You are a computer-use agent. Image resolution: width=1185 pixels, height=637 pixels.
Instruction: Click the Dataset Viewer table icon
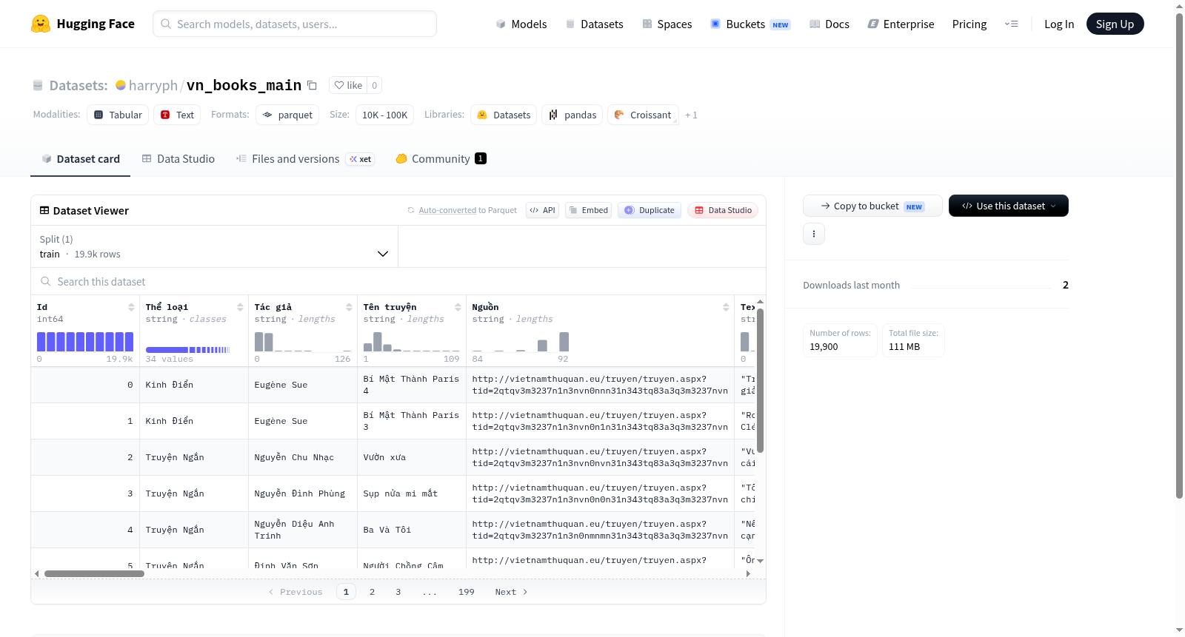pos(44,211)
